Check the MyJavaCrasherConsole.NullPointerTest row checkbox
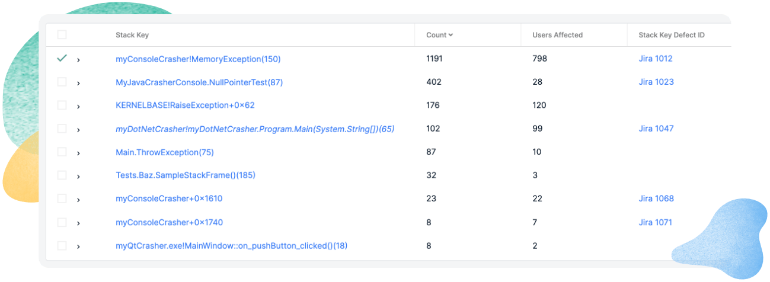This screenshot has height=282, width=770. (x=62, y=82)
